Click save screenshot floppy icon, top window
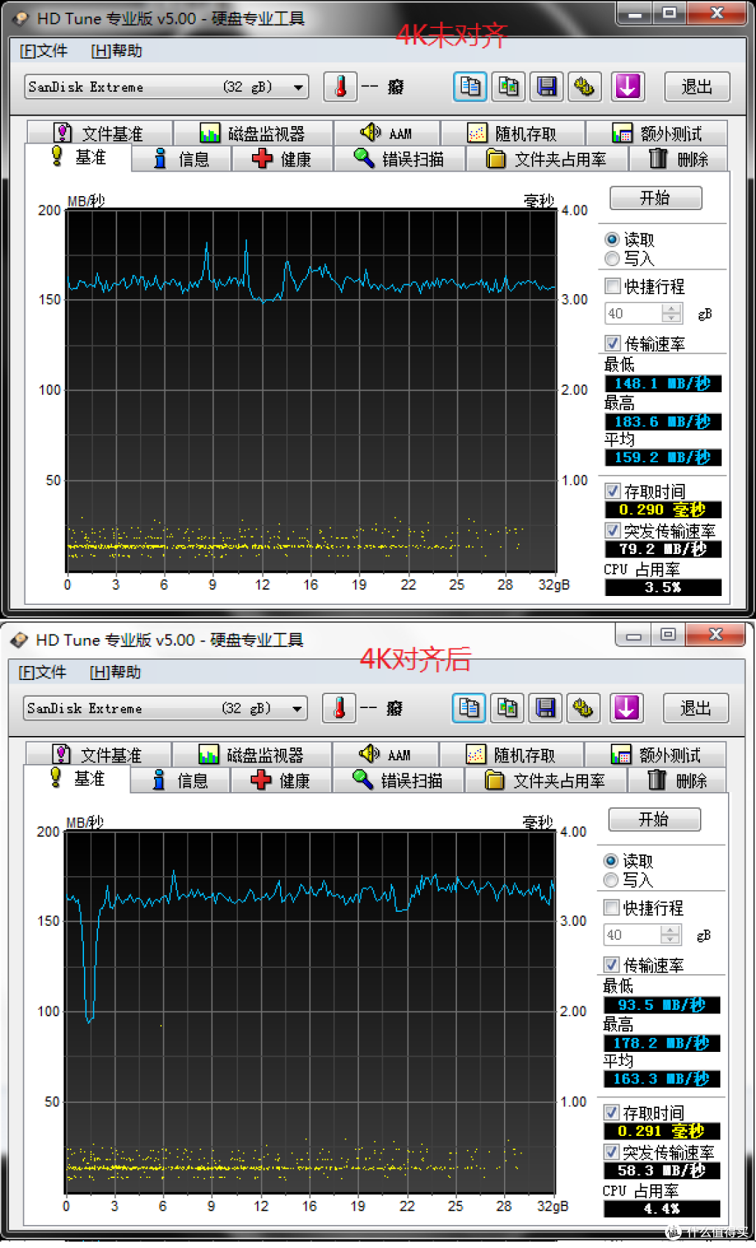756x1248 pixels. coord(547,87)
